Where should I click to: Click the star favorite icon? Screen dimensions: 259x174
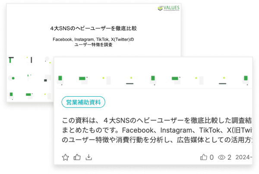point(66,157)
